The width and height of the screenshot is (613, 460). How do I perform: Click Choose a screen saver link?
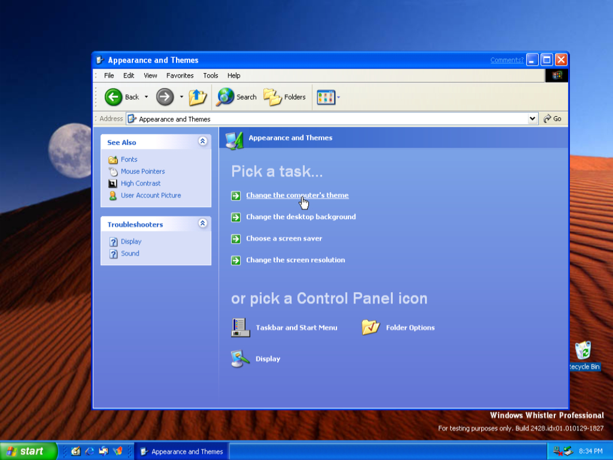284,239
